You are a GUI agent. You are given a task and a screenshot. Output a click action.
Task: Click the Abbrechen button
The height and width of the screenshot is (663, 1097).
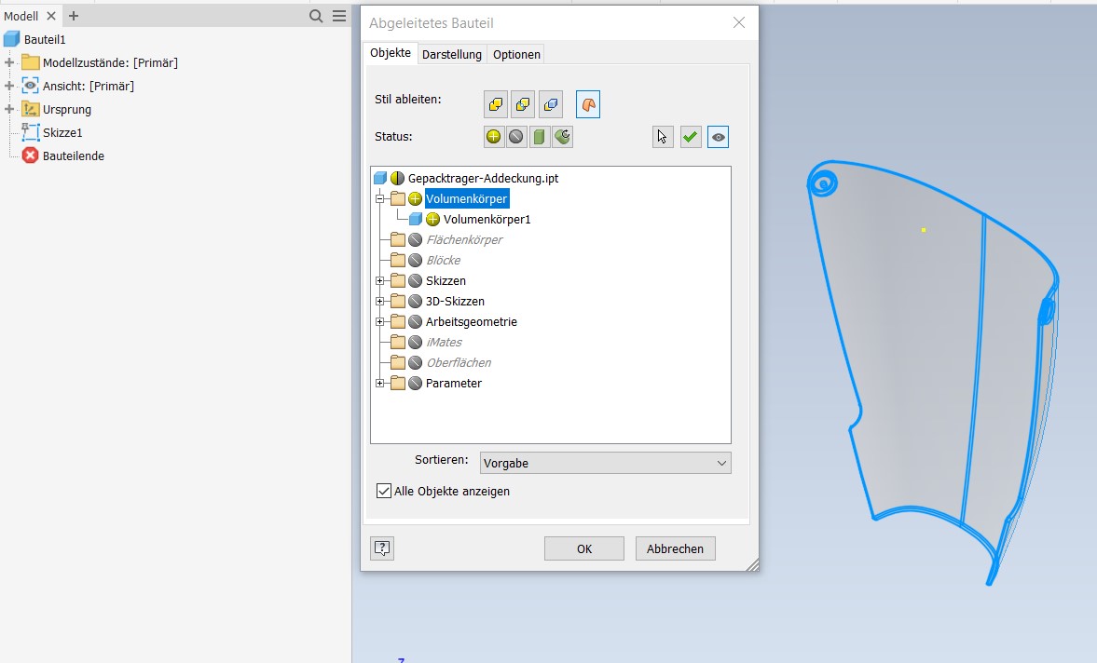[675, 548]
